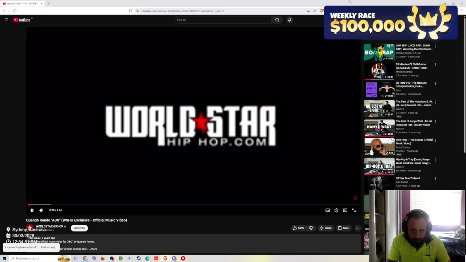Open options menu for Go Hard #13 video
466x262 pixels.
435,83
